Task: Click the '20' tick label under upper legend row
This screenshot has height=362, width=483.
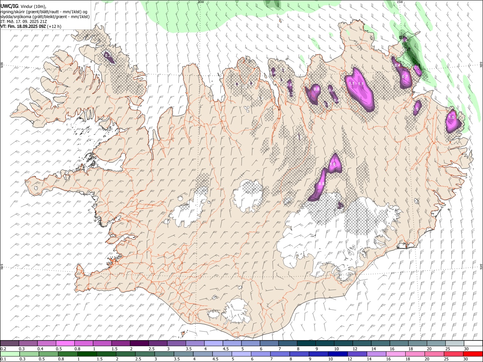Action: (x=429, y=349)
